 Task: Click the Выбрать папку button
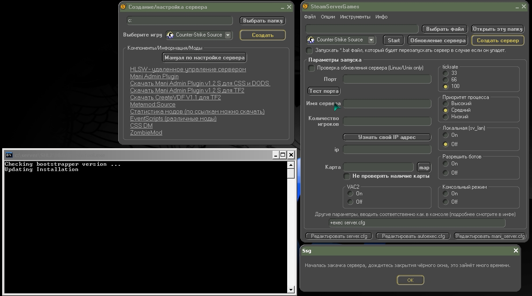262,21
